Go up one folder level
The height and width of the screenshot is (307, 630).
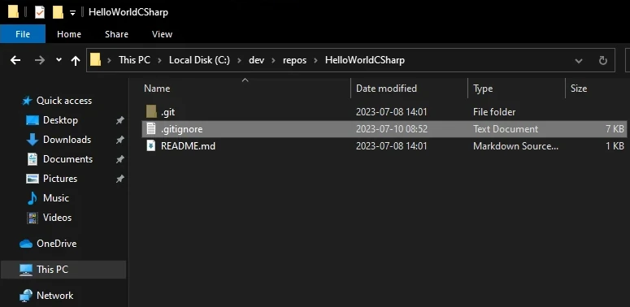point(75,61)
